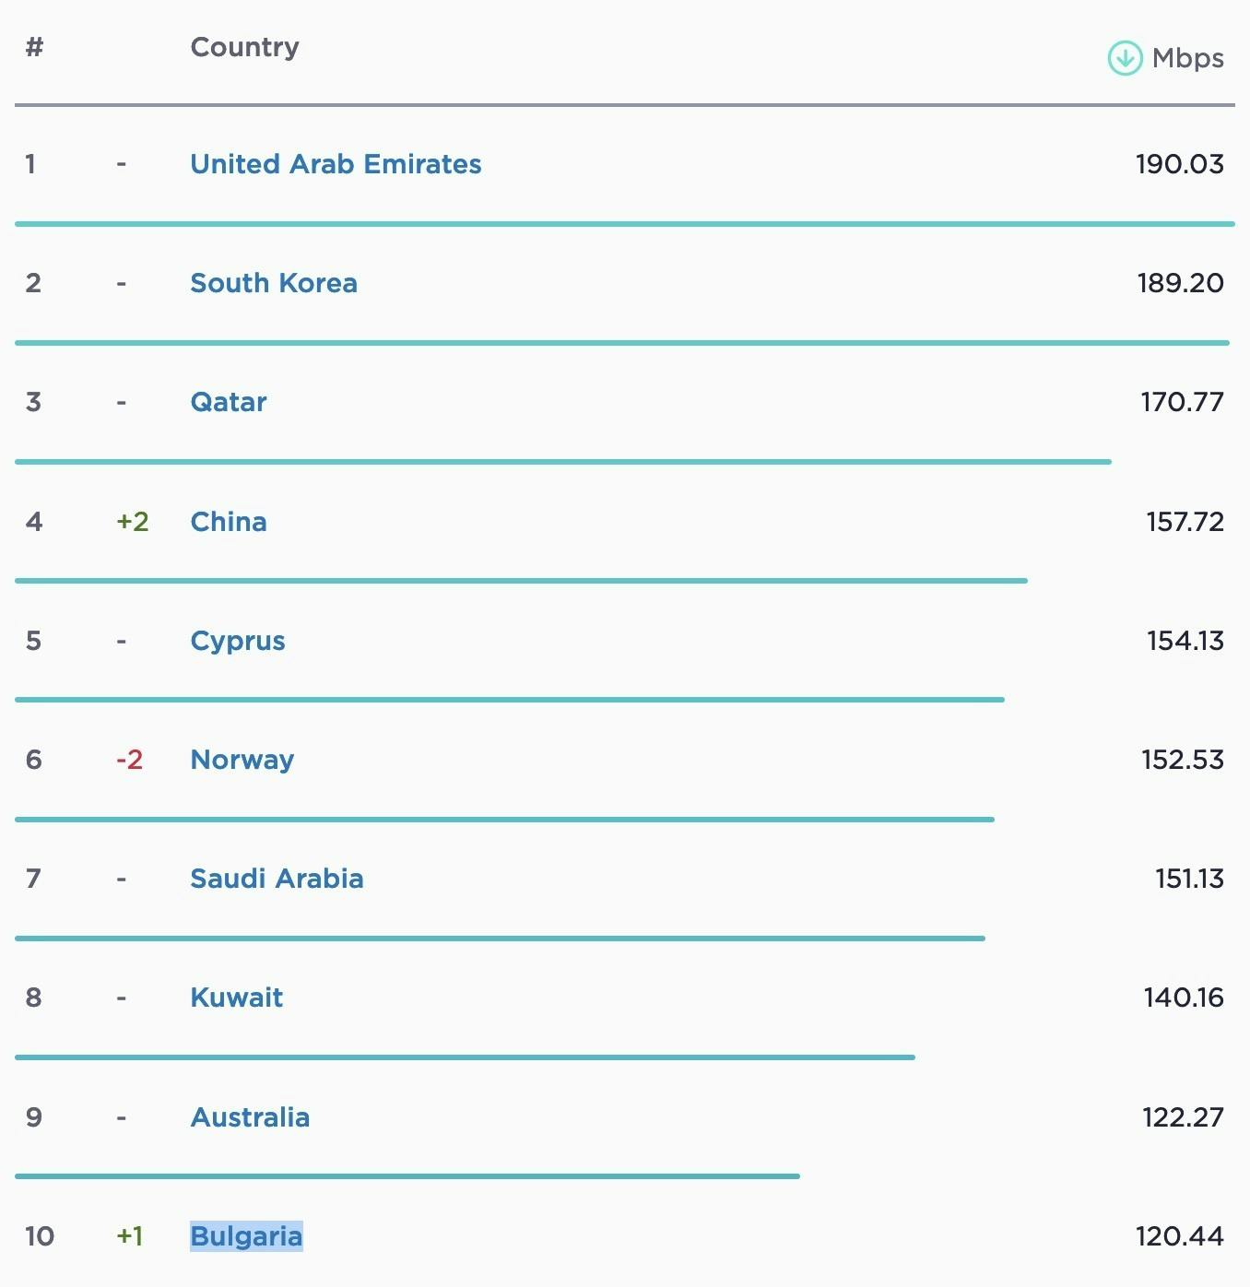Click Norway's -2 rank change indicator
This screenshot has width=1250, height=1287.
tap(129, 760)
